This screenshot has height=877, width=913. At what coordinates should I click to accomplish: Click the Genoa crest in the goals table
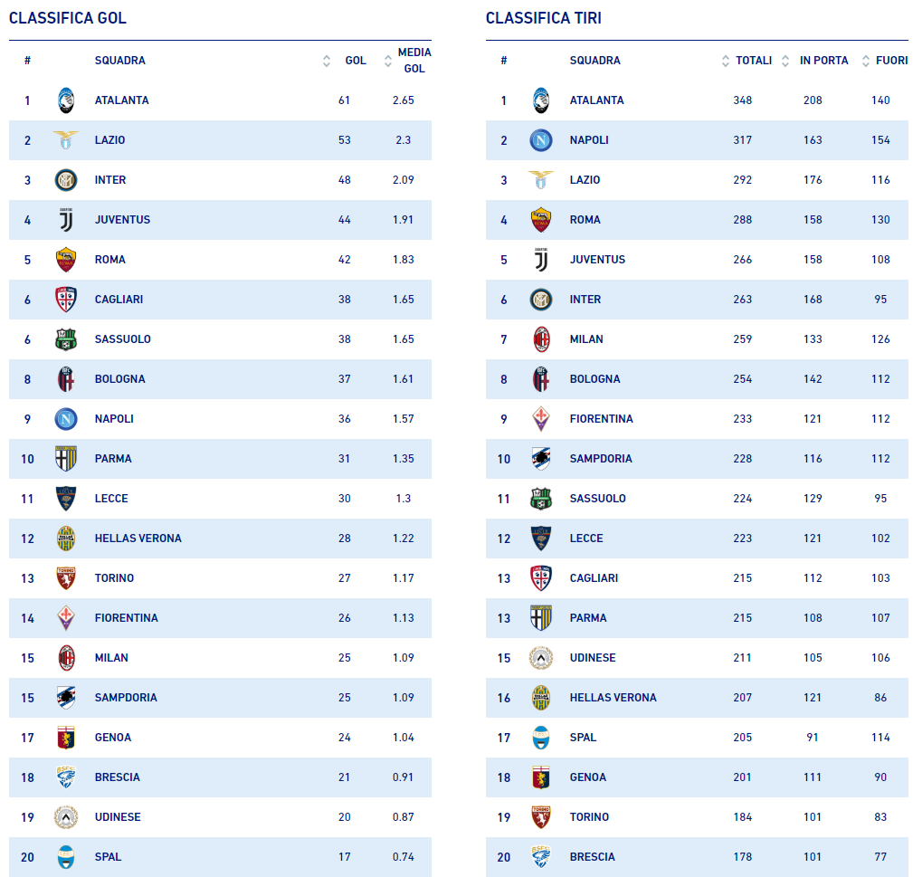65,738
